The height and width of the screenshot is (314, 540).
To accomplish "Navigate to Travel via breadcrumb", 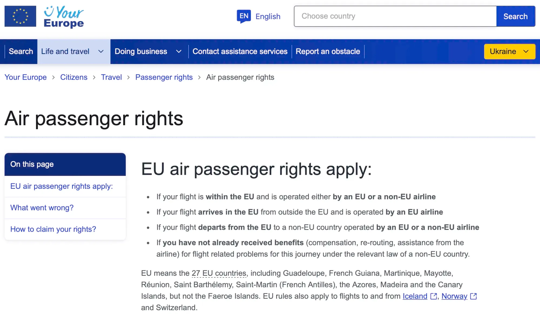I will pyautogui.click(x=111, y=77).
